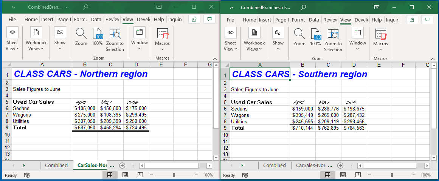This screenshot has height=181, width=439.
Task: Select cell B6 with $159,000 in Southern region
Action: (302, 109)
